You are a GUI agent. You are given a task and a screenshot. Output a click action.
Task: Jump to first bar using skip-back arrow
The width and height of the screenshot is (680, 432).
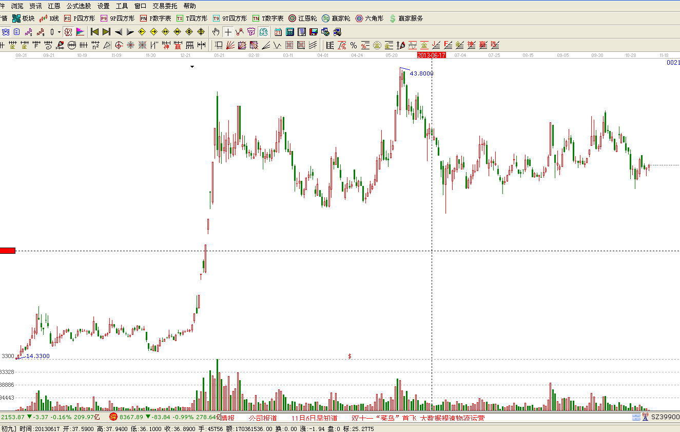(94, 32)
